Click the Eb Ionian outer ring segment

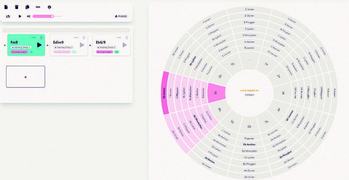pos(165,93)
